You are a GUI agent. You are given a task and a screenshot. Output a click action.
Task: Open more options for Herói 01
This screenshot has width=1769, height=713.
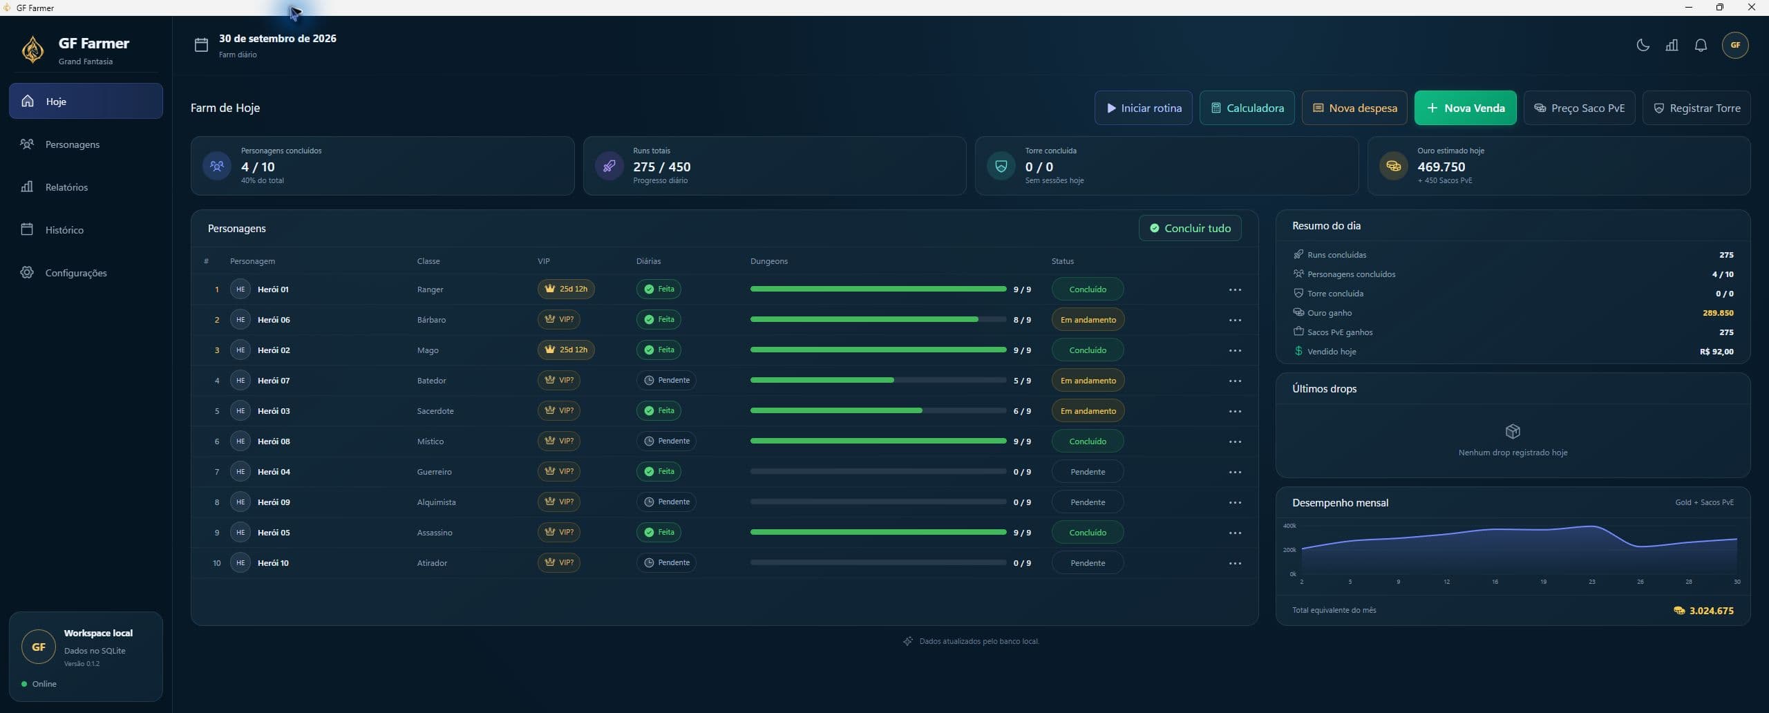pyautogui.click(x=1235, y=289)
